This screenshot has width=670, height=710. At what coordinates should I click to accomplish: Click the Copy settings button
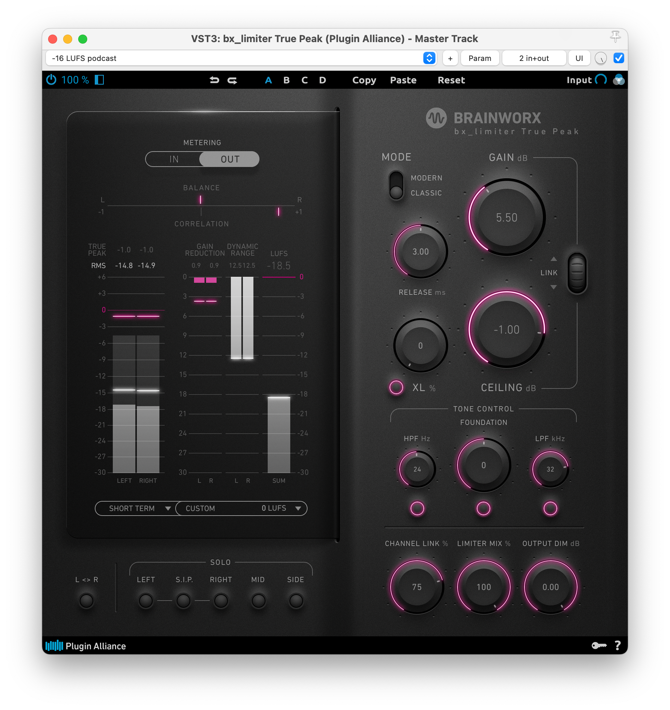364,80
